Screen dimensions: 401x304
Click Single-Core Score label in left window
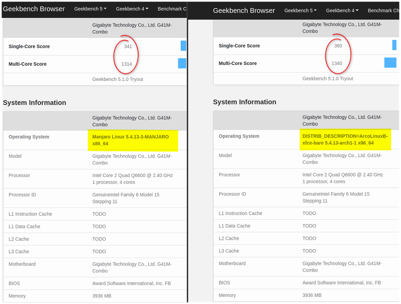coord(29,46)
